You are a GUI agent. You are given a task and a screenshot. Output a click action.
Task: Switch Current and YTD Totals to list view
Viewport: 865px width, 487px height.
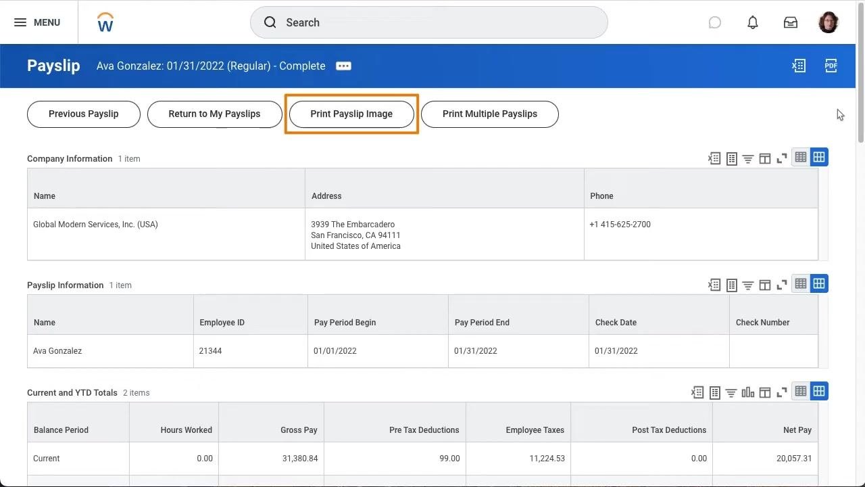(801, 391)
